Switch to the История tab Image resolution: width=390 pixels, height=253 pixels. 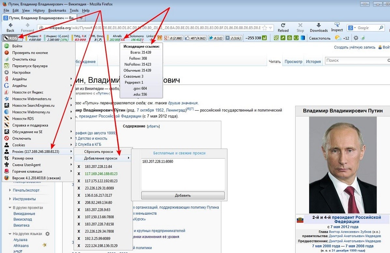coord(313,61)
